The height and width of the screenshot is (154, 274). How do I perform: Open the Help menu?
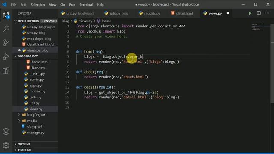click(x=101, y=5)
